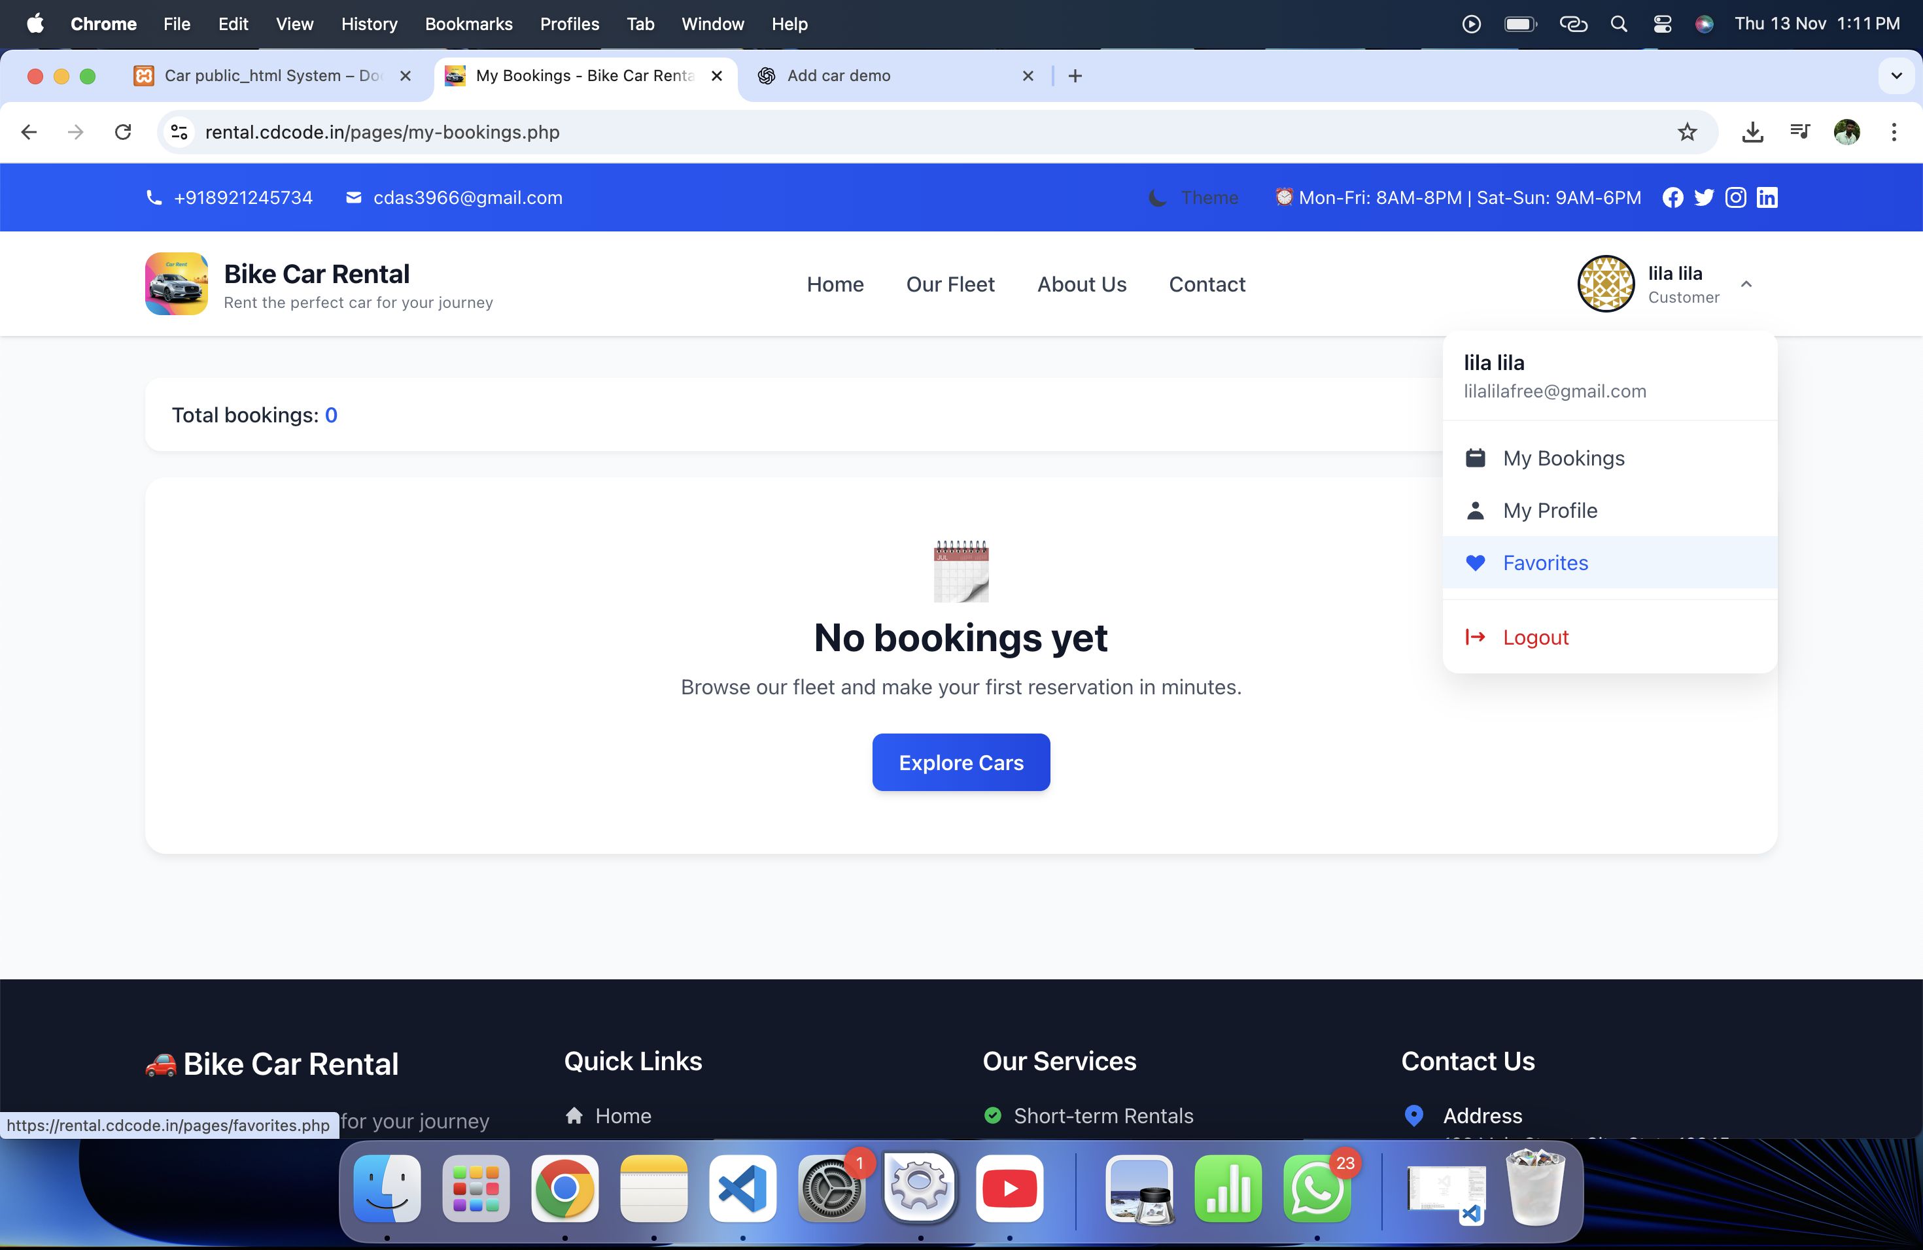Select Favorites in user dropdown

[x=1545, y=563]
